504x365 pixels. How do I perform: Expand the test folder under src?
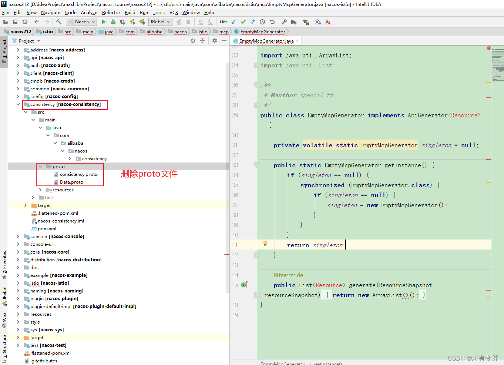[x=33, y=197]
